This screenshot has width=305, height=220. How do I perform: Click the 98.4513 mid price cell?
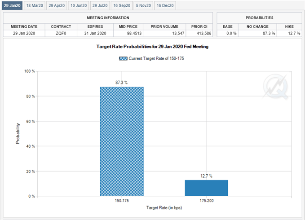128,33
